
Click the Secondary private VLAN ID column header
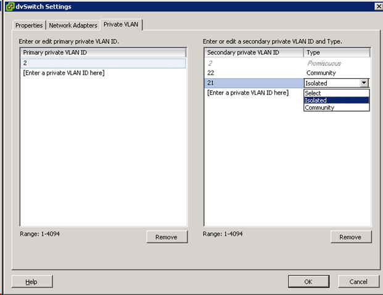pyautogui.click(x=253, y=53)
